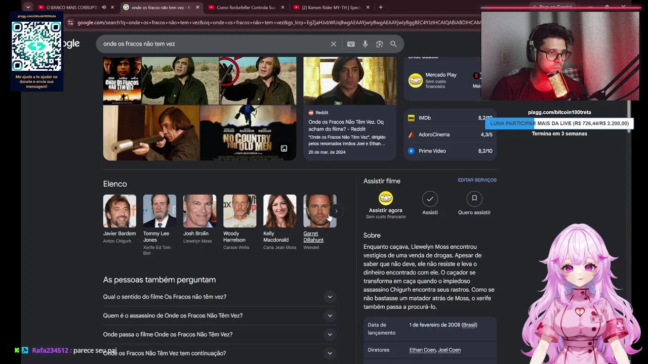The image size is (648, 364).
Task: Close the Como Rockefeller Controla tab
Action: point(282,7)
